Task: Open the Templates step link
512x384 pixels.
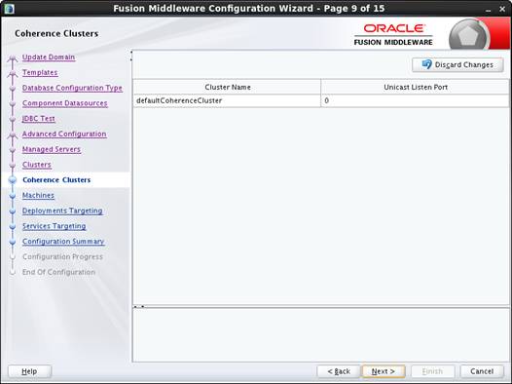Action: click(40, 72)
